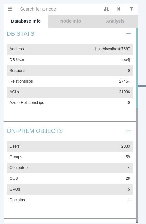Viewport: 146px width, 224px height.
Task: Click the GPOs row
Action: click(x=70, y=189)
